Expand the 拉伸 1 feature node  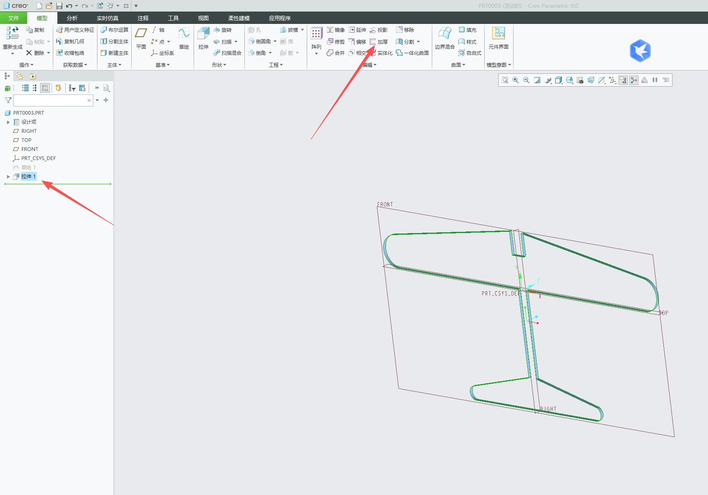pyautogui.click(x=8, y=177)
